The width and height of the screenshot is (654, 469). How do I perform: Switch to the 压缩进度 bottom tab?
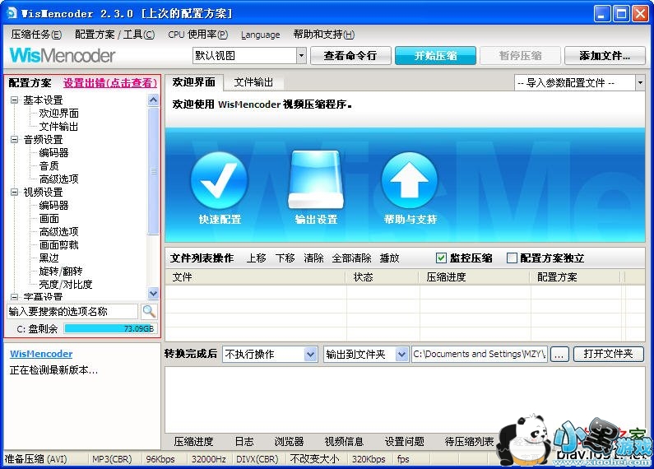coord(193,442)
